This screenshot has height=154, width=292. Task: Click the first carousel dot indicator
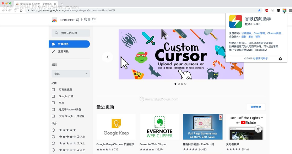(x=175, y=84)
